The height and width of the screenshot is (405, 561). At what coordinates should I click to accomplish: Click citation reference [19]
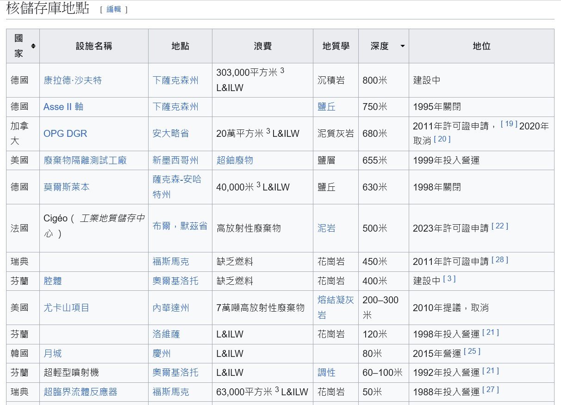509,124
